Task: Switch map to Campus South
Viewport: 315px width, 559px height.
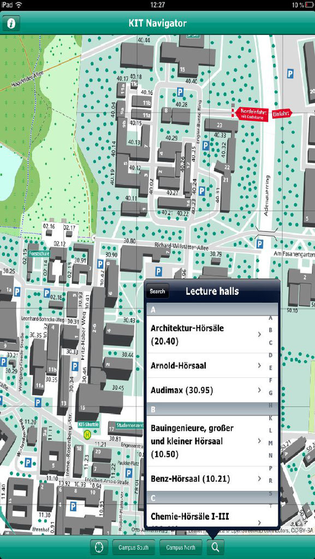Action: pyautogui.click(x=134, y=547)
